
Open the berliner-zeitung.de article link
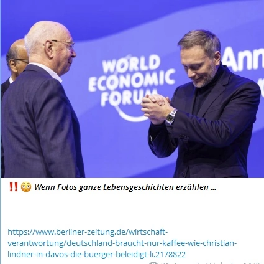point(122,243)
